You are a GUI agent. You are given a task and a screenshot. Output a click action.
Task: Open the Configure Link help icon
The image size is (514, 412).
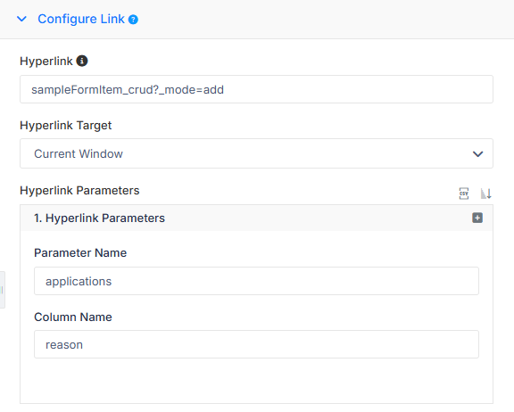point(133,20)
